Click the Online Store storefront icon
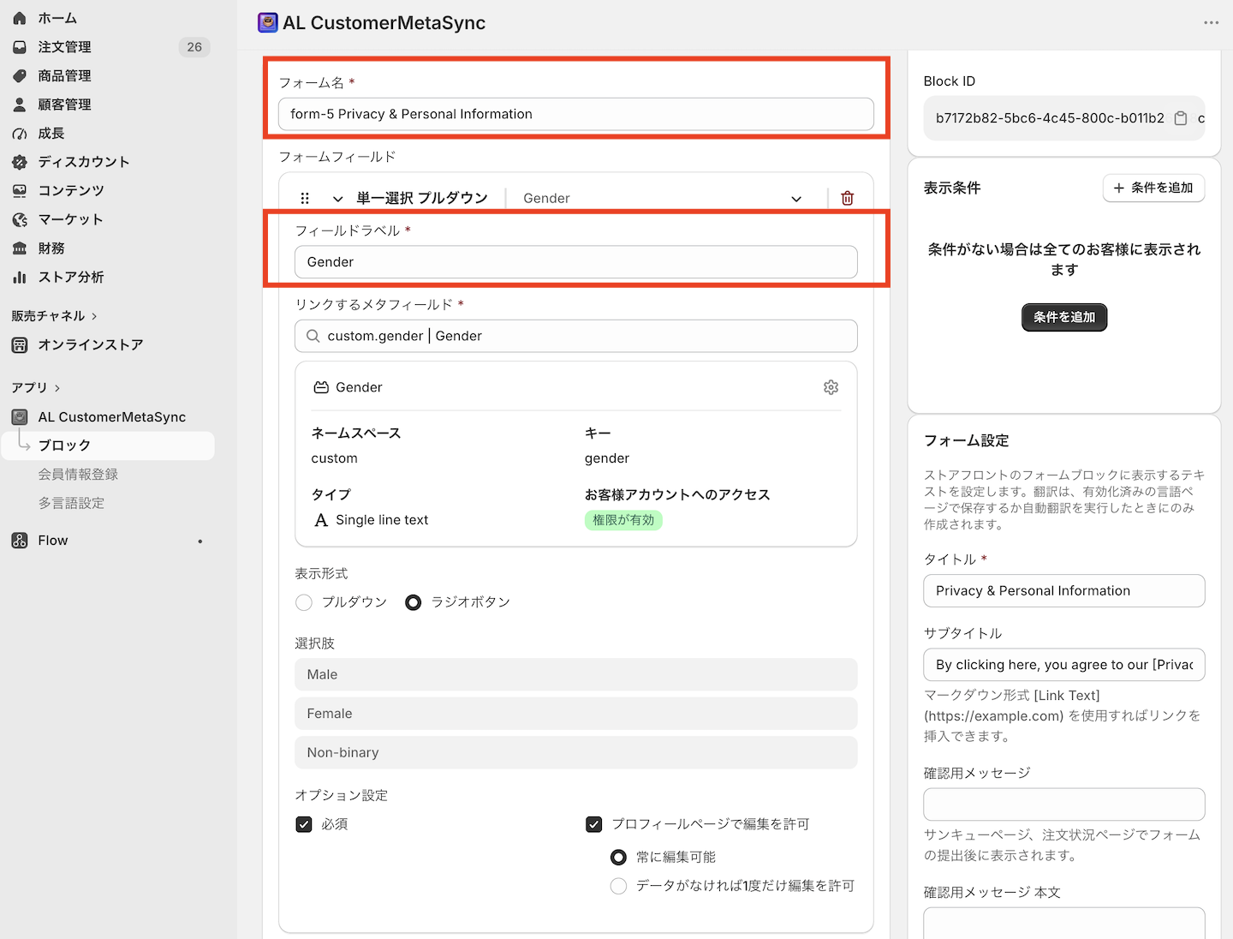The width and height of the screenshot is (1233, 939). click(20, 344)
